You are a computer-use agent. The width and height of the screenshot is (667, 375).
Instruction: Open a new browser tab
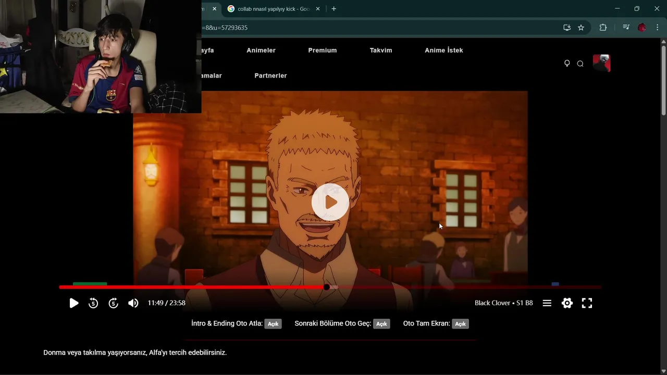[333, 9]
